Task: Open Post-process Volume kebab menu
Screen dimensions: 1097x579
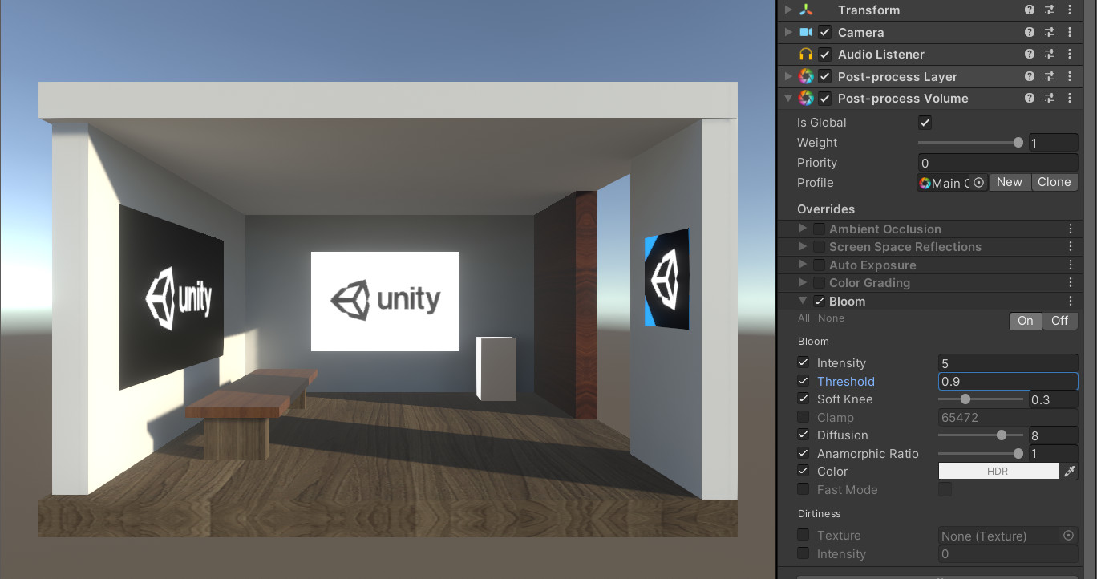Action: [1070, 99]
